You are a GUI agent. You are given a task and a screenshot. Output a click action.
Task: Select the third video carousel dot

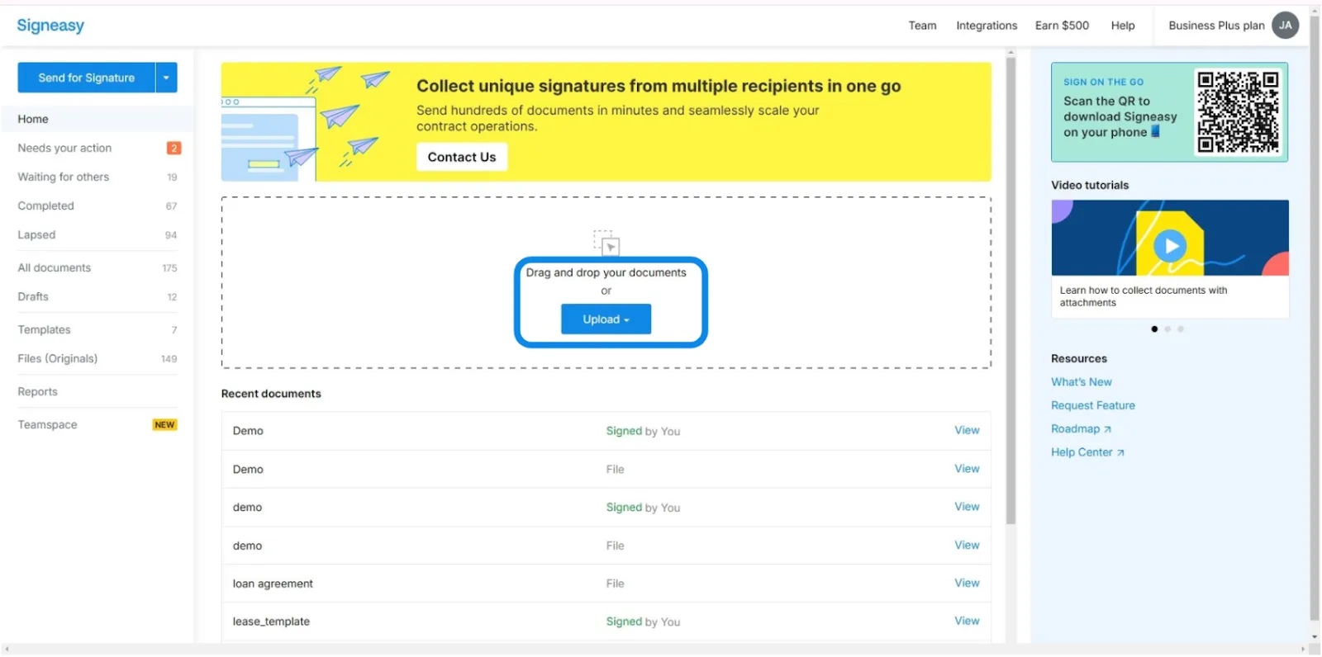(1181, 329)
